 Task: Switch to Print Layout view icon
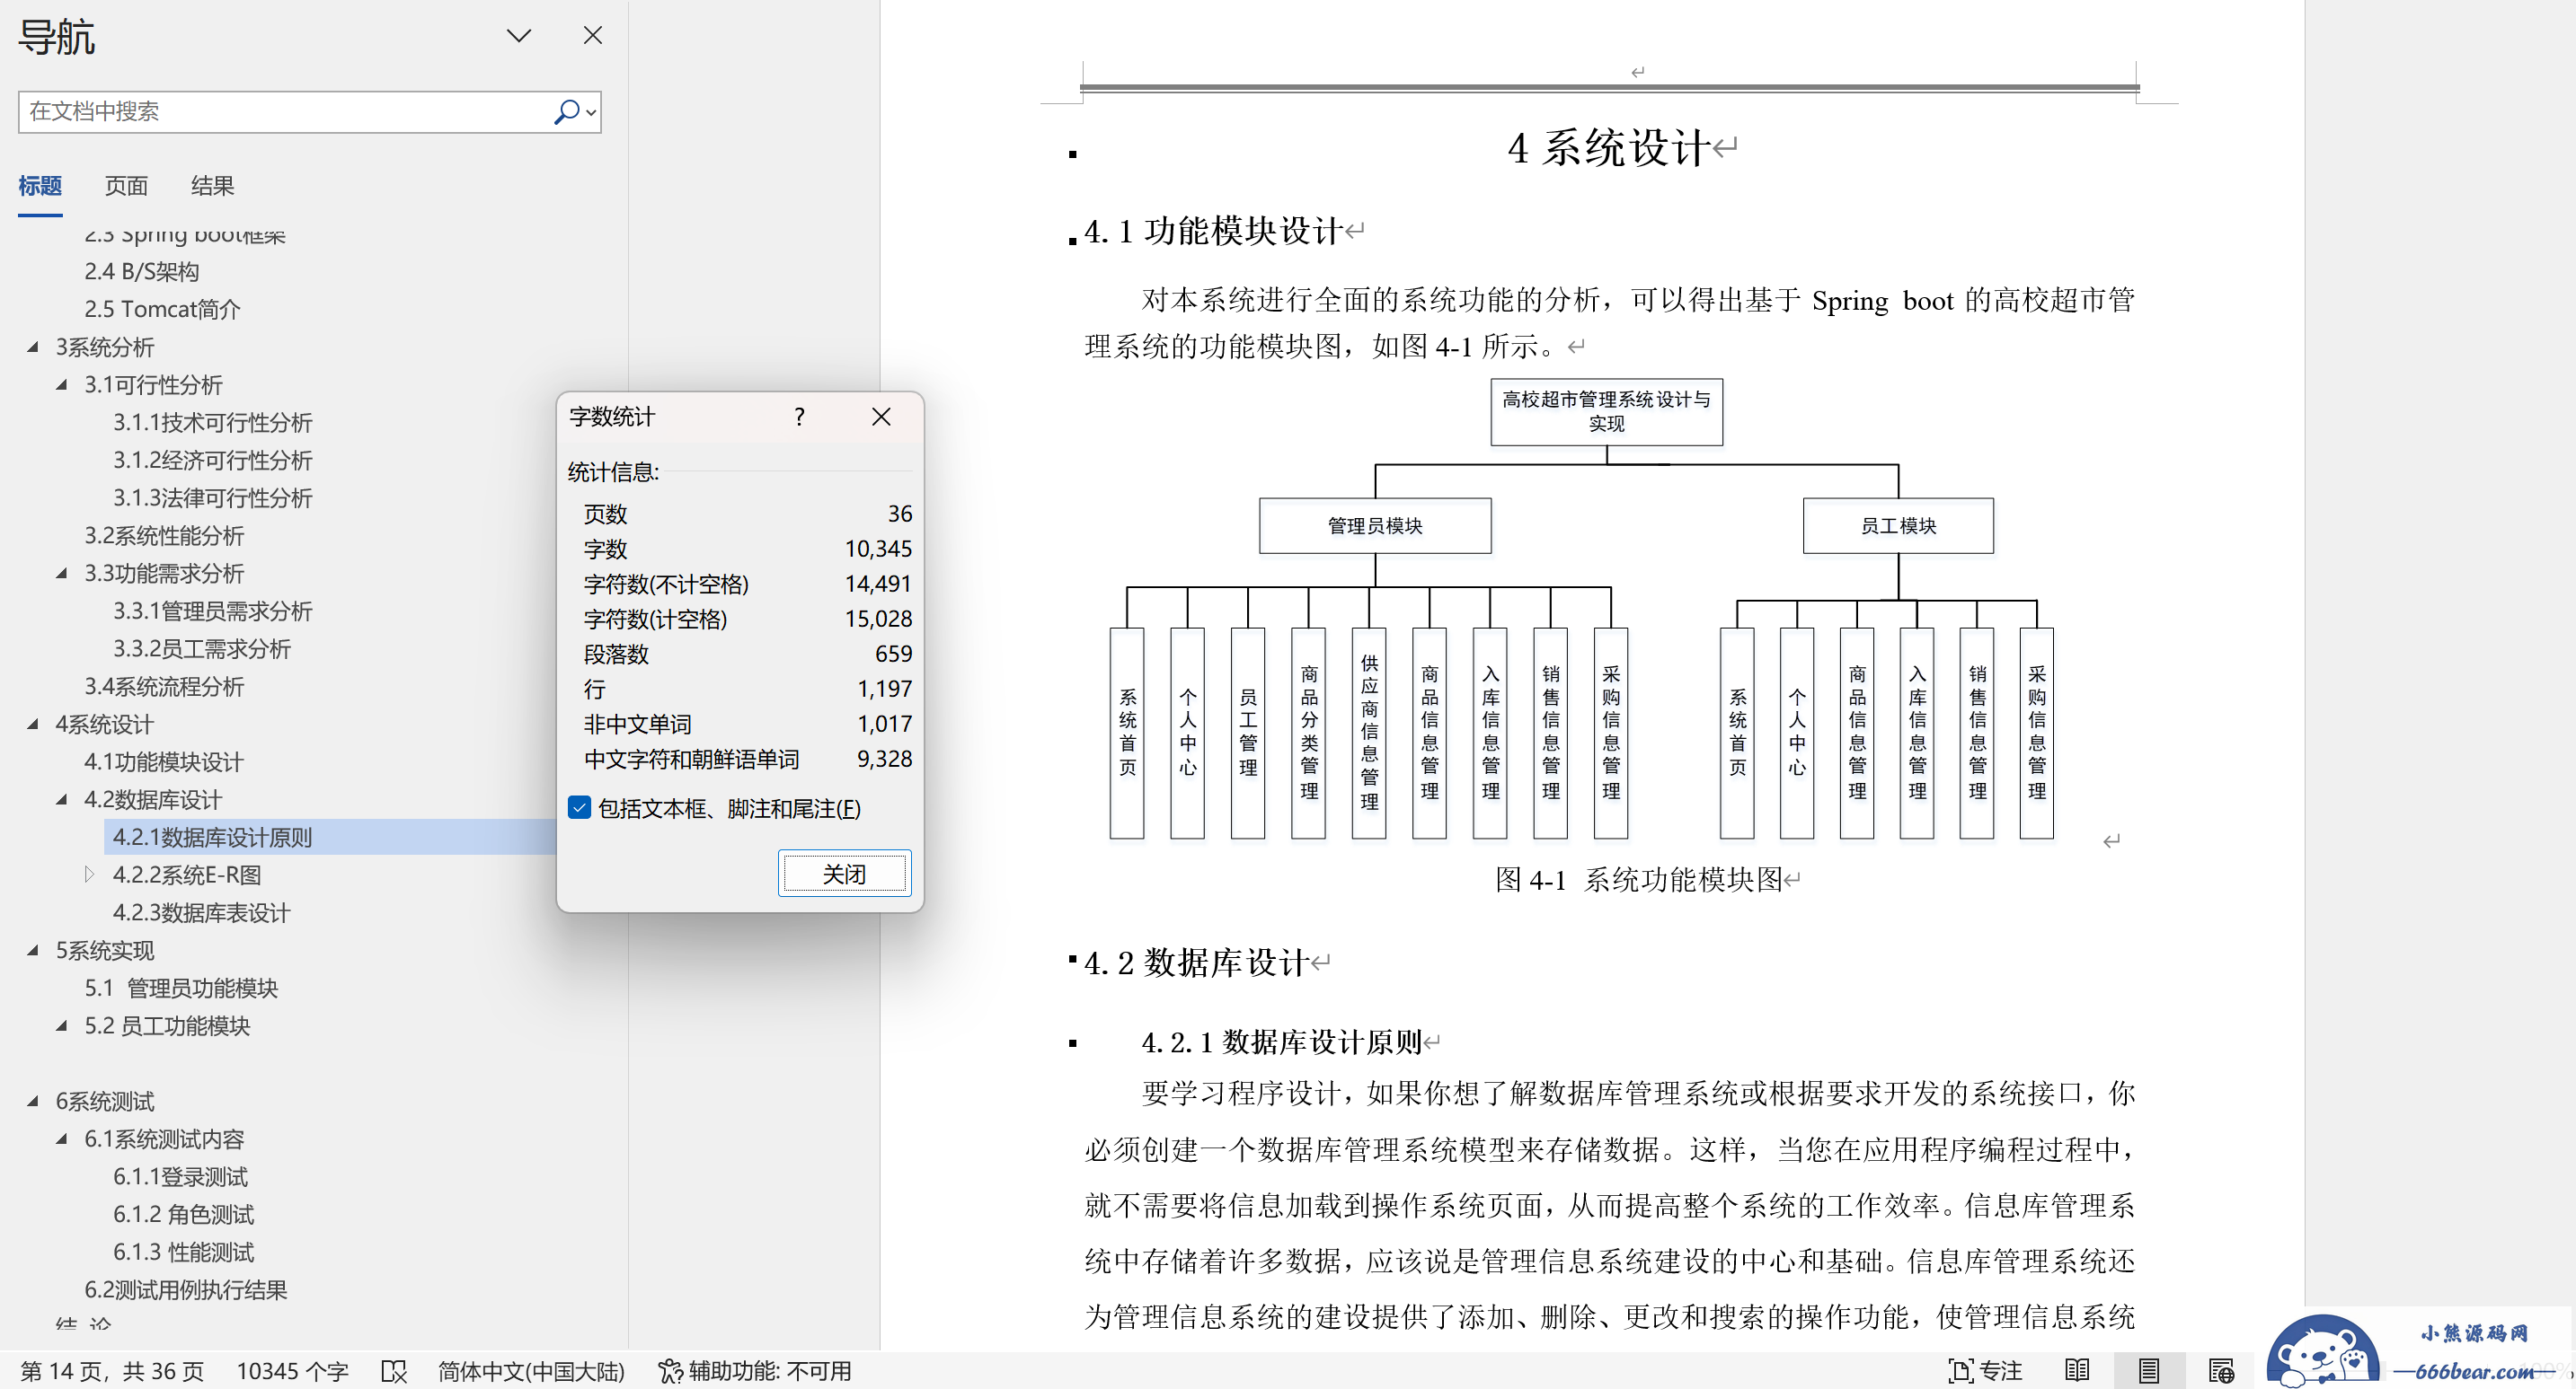(x=2149, y=1371)
